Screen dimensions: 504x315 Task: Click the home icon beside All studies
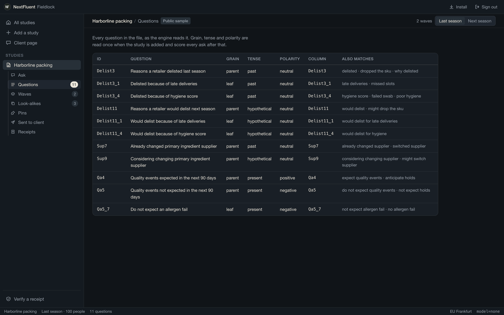click(x=8, y=23)
